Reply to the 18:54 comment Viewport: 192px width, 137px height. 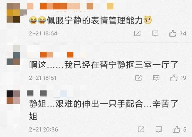point(155,33)
